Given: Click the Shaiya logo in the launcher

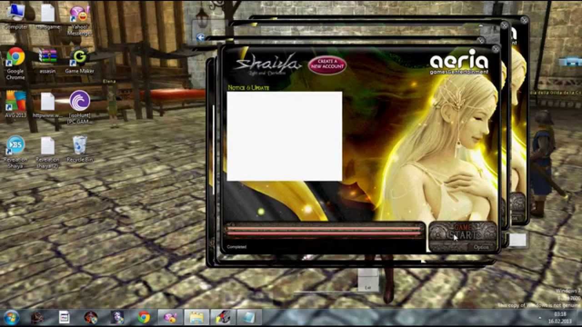Looking at the screenshot, I should 267,64.
